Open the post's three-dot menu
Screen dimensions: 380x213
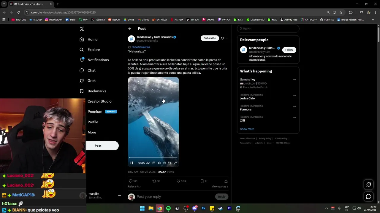click(227, 38)
